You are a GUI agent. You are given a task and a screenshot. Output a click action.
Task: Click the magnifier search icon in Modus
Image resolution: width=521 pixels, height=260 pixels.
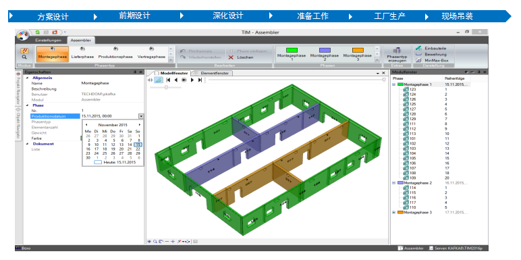tap(24, 57)
